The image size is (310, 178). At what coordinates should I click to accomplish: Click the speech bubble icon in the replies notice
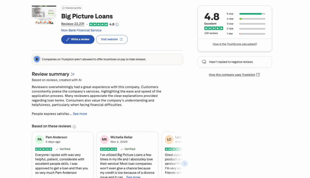[x=204, y=62]
